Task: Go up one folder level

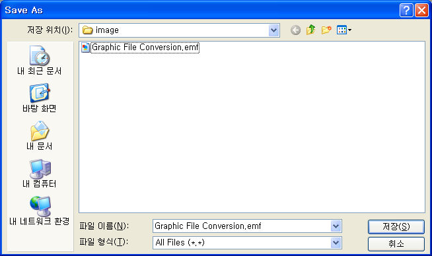Action: [310, 30]
